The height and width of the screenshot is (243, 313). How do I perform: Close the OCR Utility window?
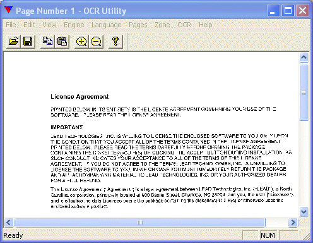tap(302, 11)
